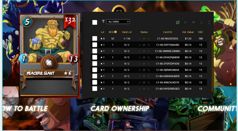238x131 pixels.
Task: Sort by the DEC column header
Action: point(201,32)
